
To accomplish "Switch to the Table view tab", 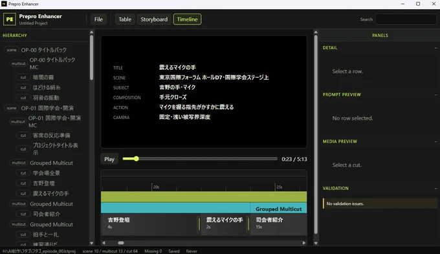I will click(x=125, y=19).
